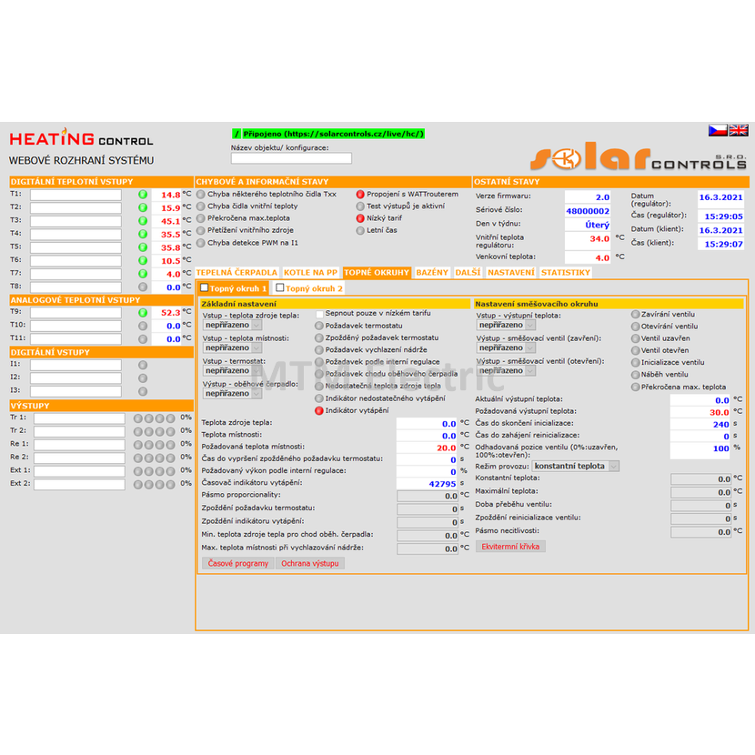
Task: Click the red 'Propojení s WATTrouterem' indicator
Action: [x=360, y=194]
